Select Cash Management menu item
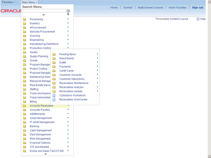 [x=41, y=130]
